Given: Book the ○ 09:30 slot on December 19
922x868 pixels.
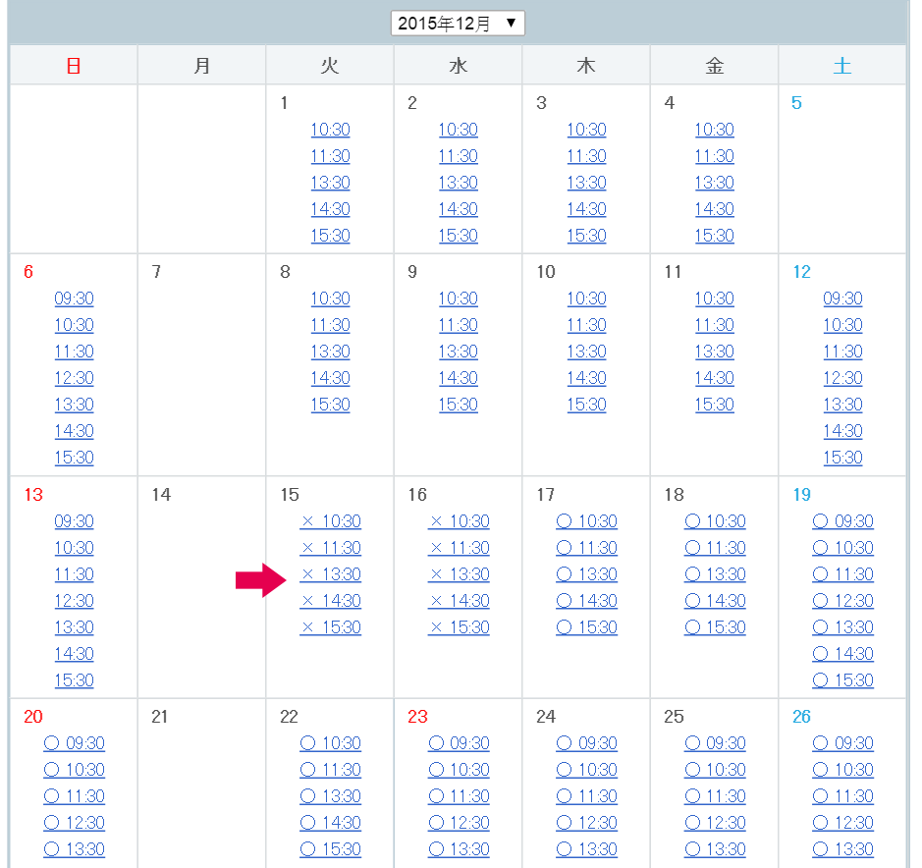Looking at the screenshot, I should coord(843,521).
